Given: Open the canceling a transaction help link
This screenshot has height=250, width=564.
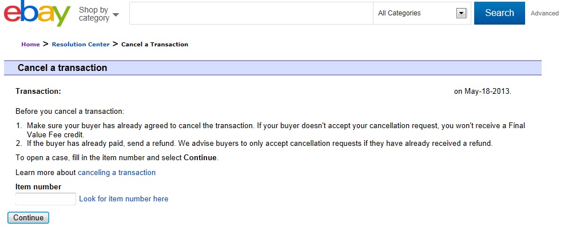Looking at the screenshot, I should click(x=117, y=172).
